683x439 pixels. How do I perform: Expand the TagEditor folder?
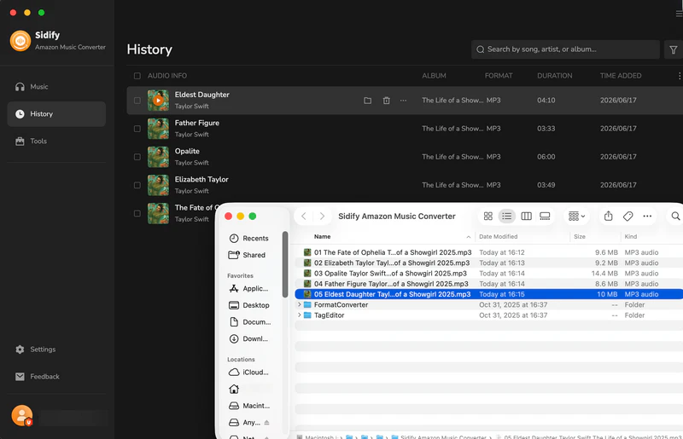[300, 315]
